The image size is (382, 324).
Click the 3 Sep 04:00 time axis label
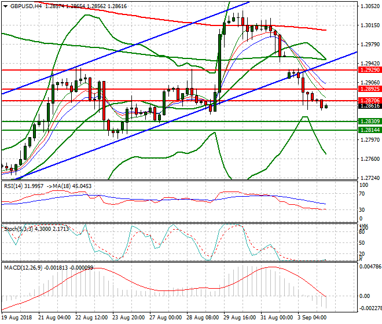tap(312, 318)
